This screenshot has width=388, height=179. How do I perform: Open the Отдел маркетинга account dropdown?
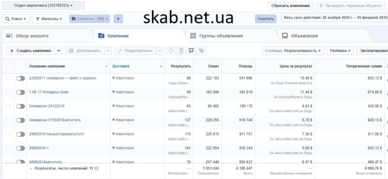pos(43,6)
